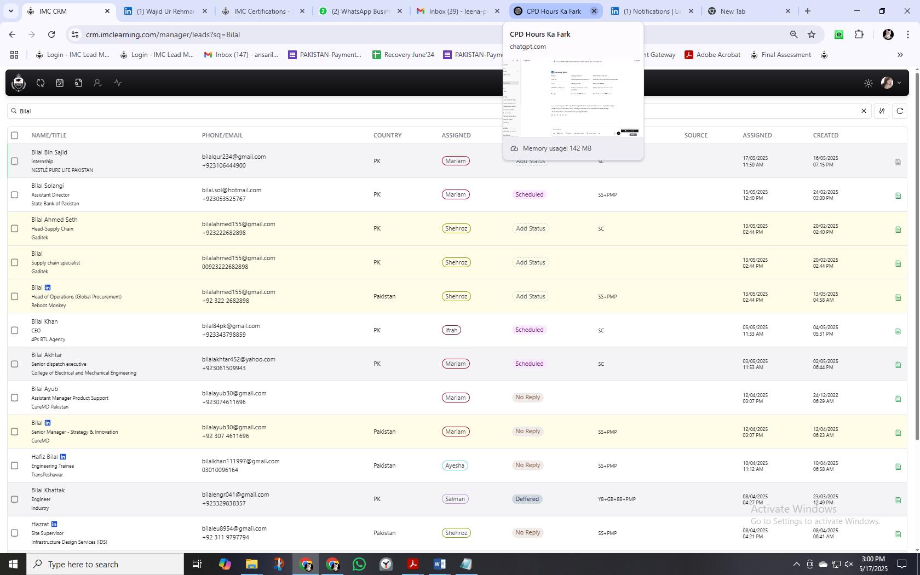Screen dimensions: 920x575
Task: Open Salman assignee tag for Bilal Khattak
Action: point(455,499)
